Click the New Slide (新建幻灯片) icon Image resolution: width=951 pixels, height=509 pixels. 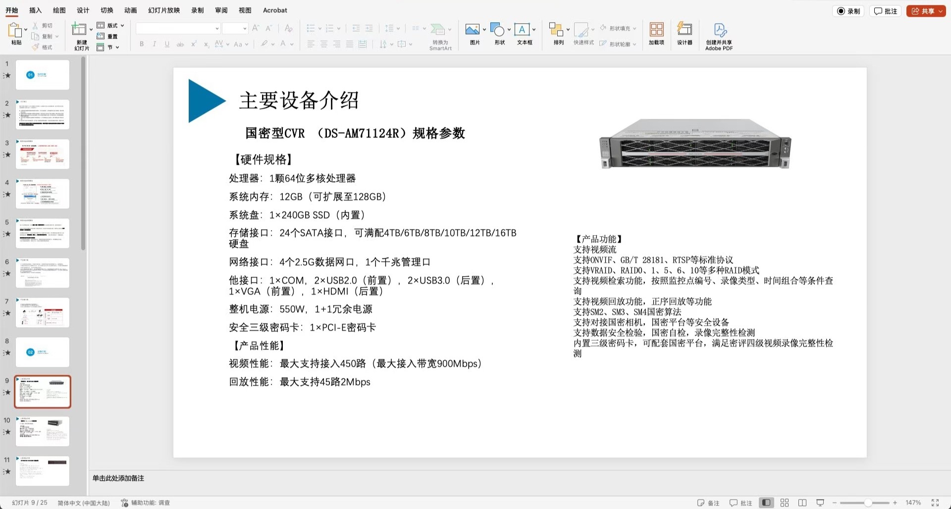(78, 29)
